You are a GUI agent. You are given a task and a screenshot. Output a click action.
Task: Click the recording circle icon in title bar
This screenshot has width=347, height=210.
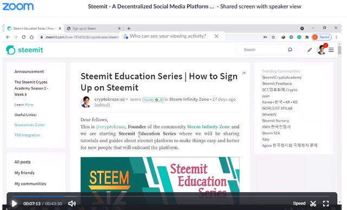(302, 28)
